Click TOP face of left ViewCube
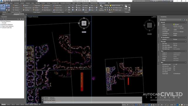The height and width of the screenshot is (106, 188). pos(84,23)
